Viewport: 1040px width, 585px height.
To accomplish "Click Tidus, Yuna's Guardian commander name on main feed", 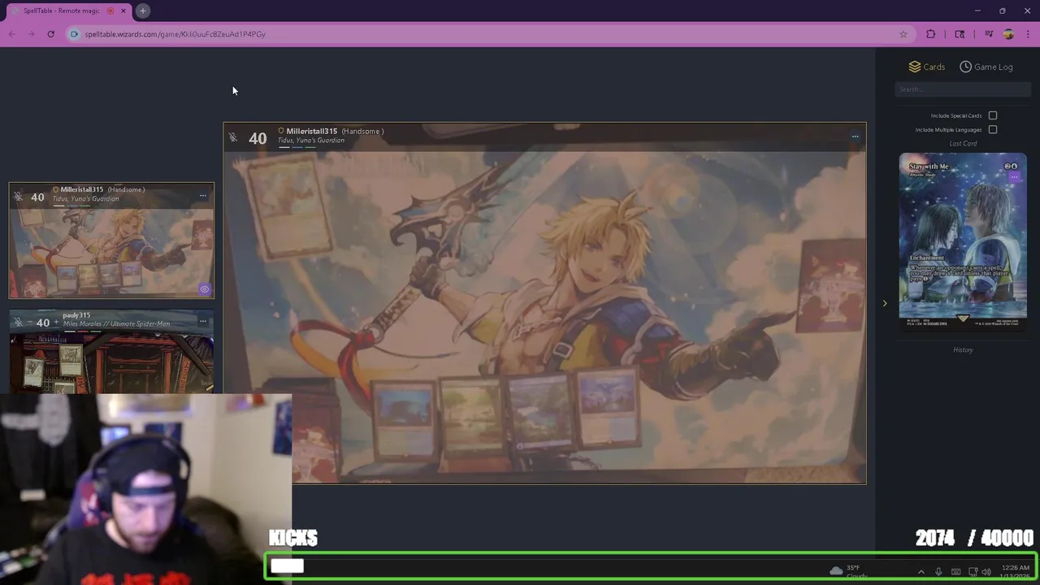I will click(311, 141).
